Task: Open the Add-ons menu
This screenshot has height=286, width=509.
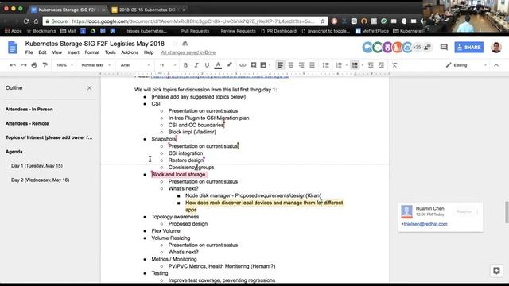Action: 130,52
